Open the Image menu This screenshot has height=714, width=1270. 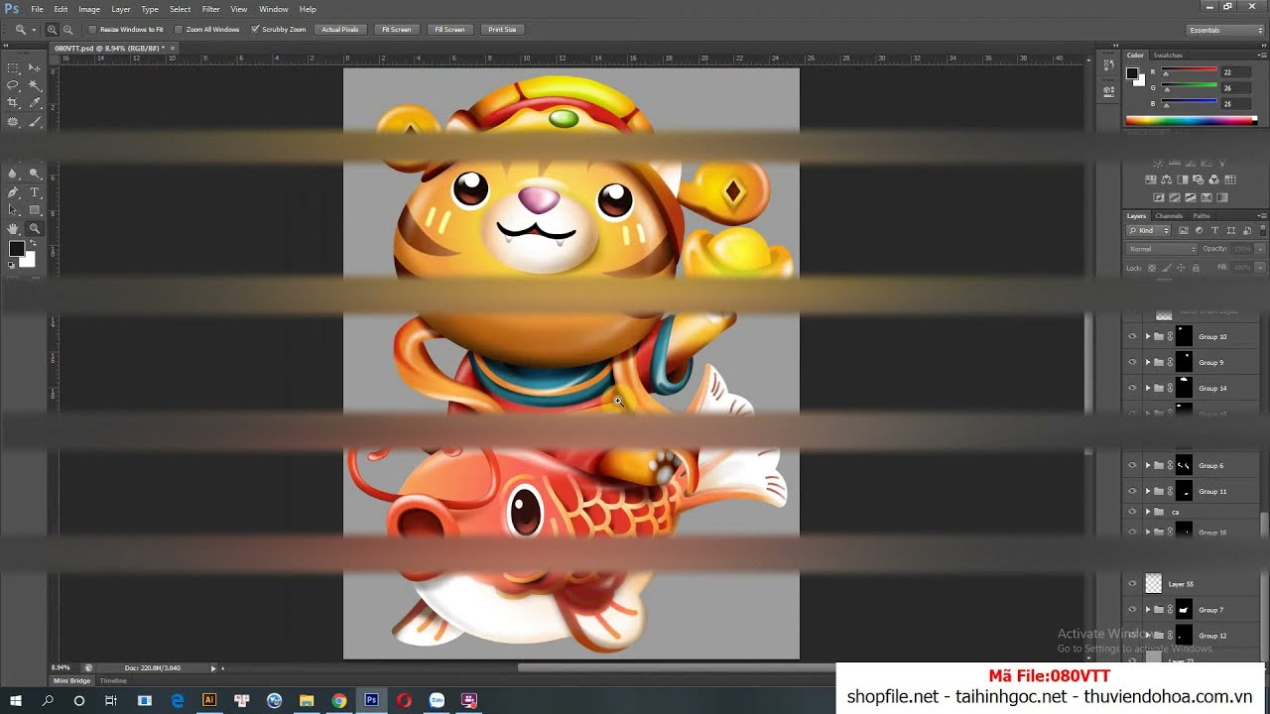[89, 9]
